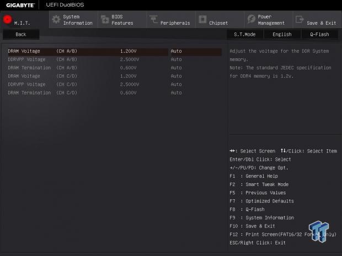Open Auto option for DRAM Termination CH C/D
This screenshot has width=342, height=256.
pos(176,92)
